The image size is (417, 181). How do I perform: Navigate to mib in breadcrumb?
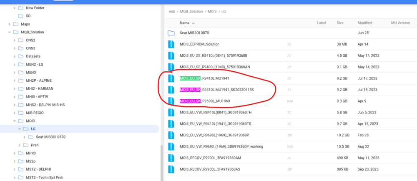click(x=172, y=11)
